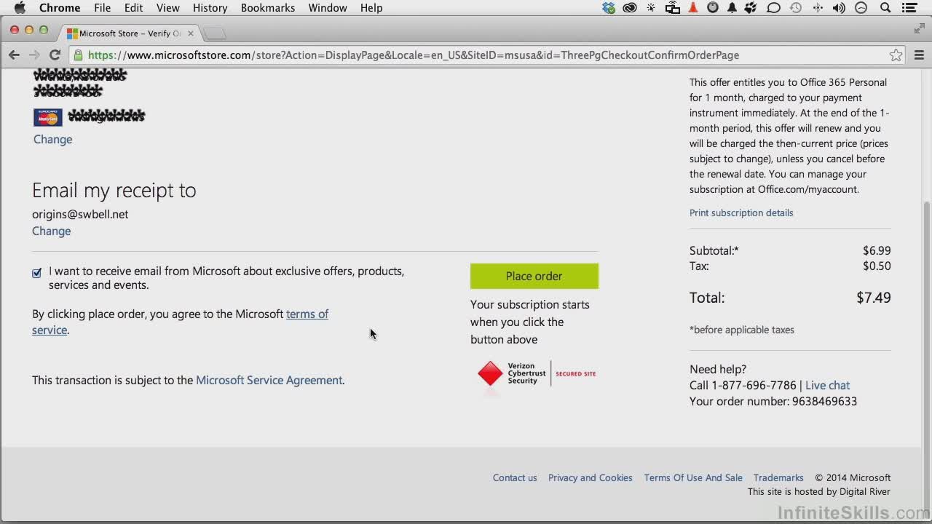Viewport: 932px width, 524px height.
Task: Click the paw print menu bar icon
Action: tap(751, 8)
